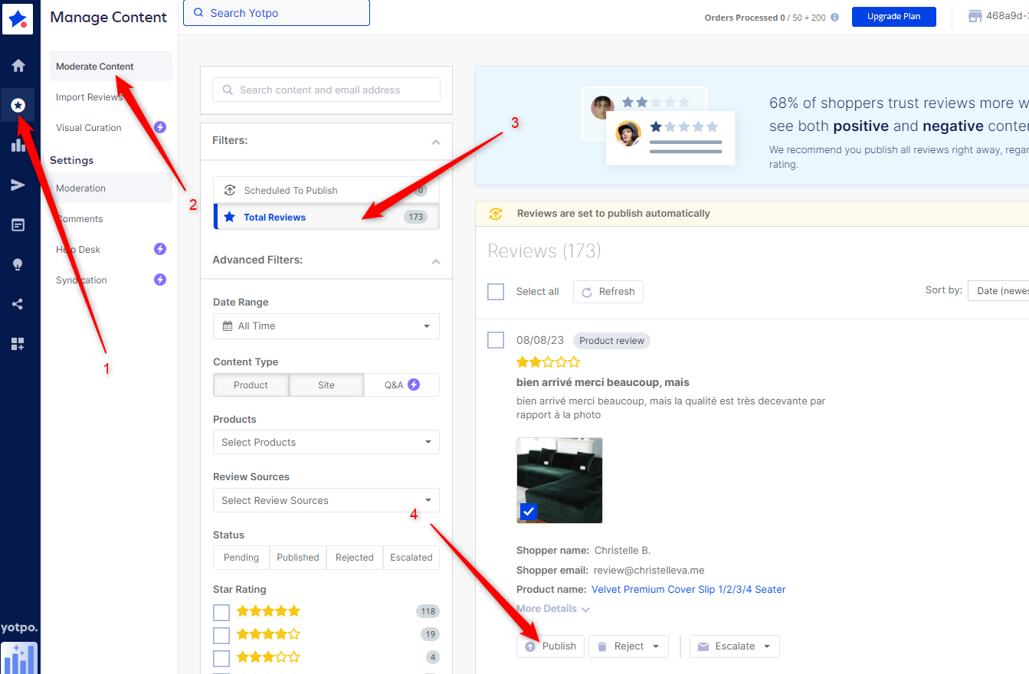This screenshot has height=674, width=1029.
Task: Expand More Details for the review
Action: pyautogui.click(x=553, y=609)
